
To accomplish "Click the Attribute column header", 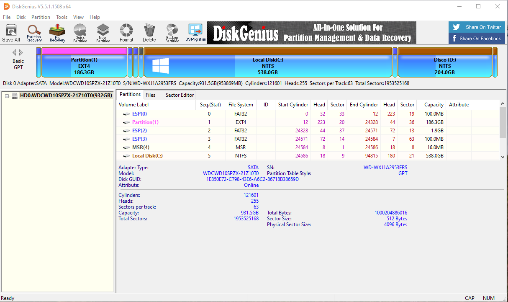I will tap(459, 105).
